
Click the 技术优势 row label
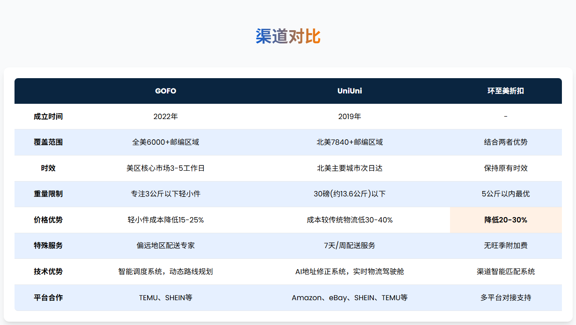tap(48, 272)
